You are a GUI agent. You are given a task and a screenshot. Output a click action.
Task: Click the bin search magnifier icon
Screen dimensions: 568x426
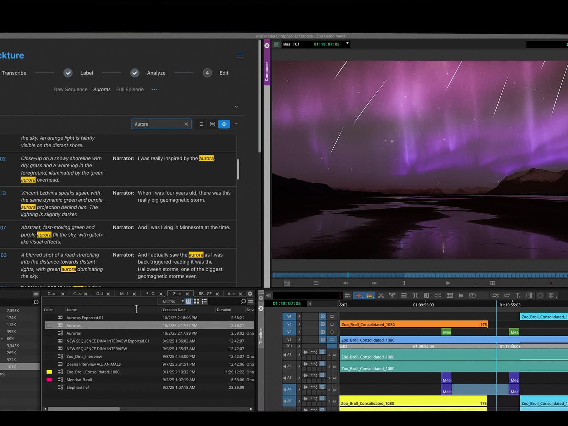pyautogui.click(x=244, y=301)
